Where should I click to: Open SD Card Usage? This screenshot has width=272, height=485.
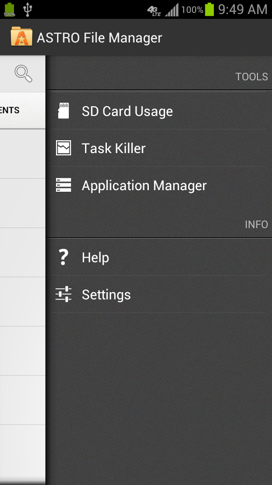[159, 110]
